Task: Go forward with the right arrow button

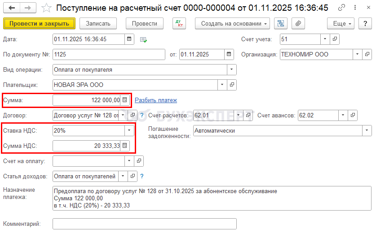Action: [28, 8]
